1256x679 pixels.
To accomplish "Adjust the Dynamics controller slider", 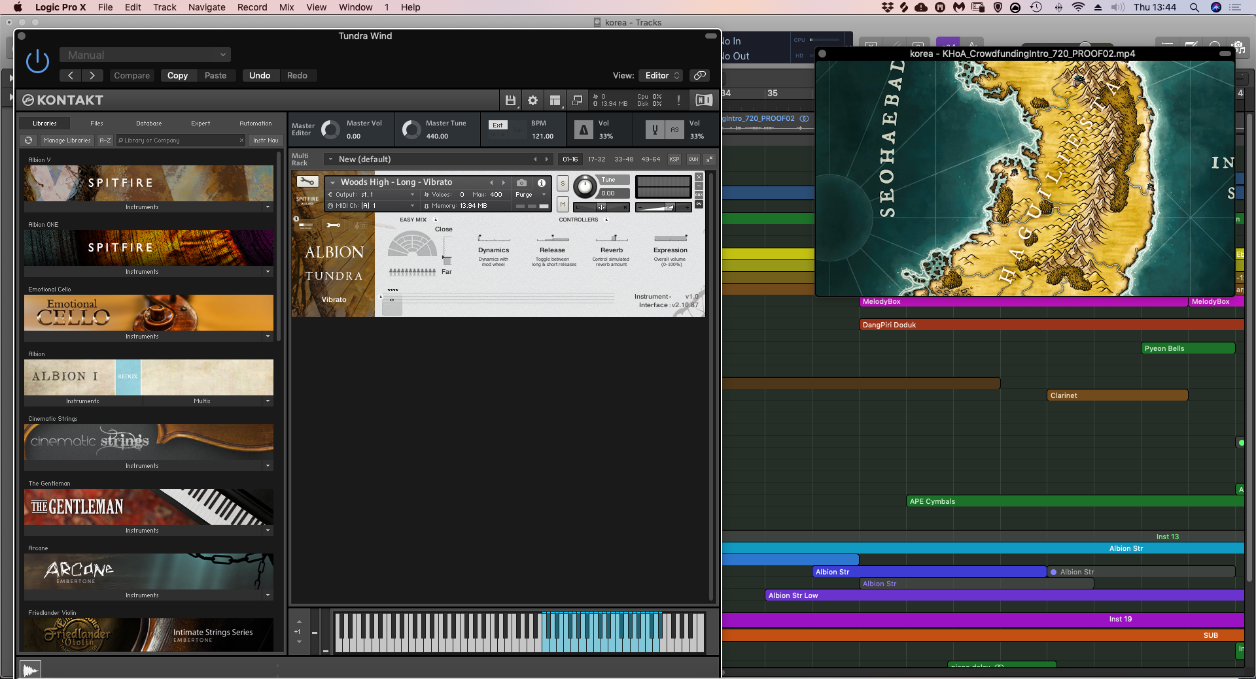I will (494, 239).
